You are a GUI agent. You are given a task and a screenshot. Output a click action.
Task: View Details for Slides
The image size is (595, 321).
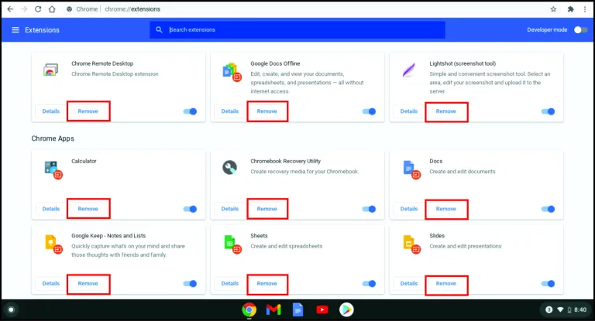click(409, 283)
